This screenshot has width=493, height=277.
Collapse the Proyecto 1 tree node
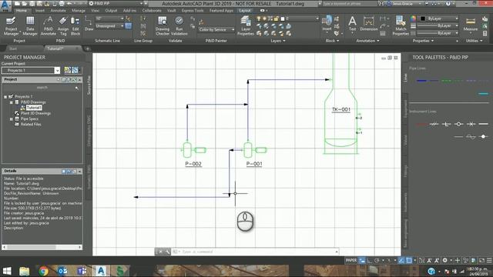pyautogui.click(x=5, y=97)
